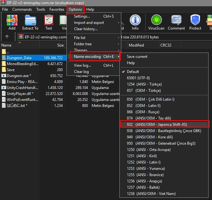This screenshot has width=212, height=200.
Task: Click the はじめに.txt file icon
Action: point(4,105)
